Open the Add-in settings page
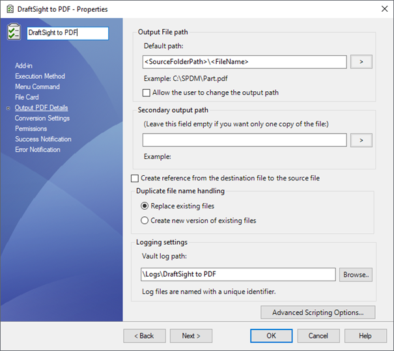This screenshot has width=394, height=351. [24, 66]
